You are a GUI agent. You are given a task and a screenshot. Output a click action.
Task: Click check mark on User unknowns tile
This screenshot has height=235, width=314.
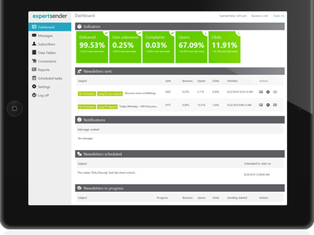[x=139, y=33]
